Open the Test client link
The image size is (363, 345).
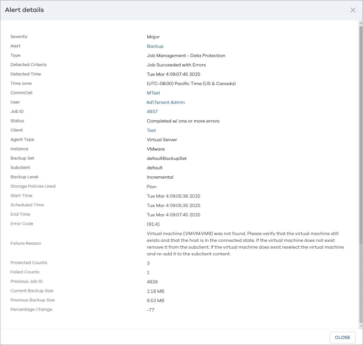pyautogui.click(x=151, y=130)
